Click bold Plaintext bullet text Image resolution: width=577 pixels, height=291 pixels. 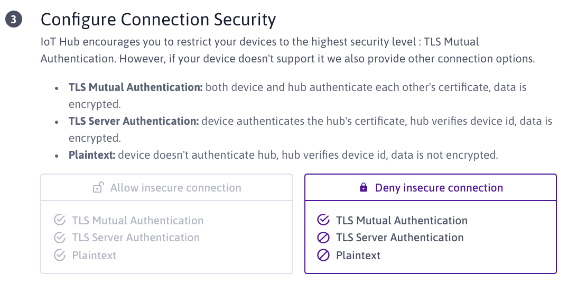coord(92,156)
